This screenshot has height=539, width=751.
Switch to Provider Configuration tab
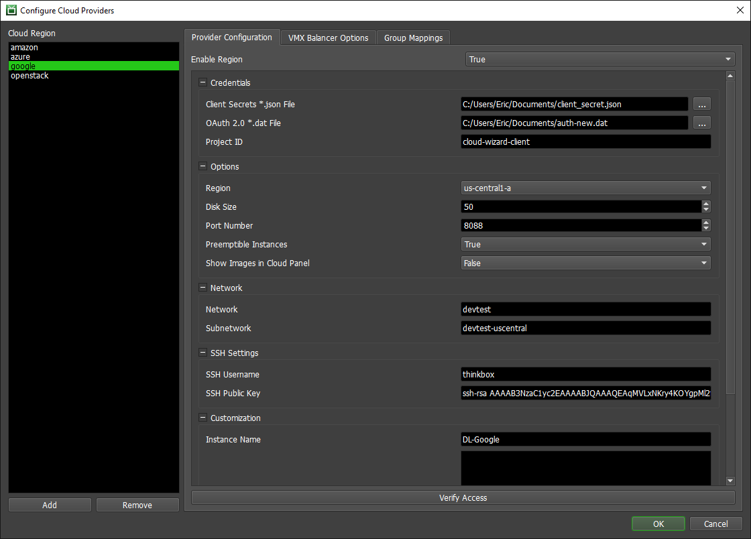point(232,38)
